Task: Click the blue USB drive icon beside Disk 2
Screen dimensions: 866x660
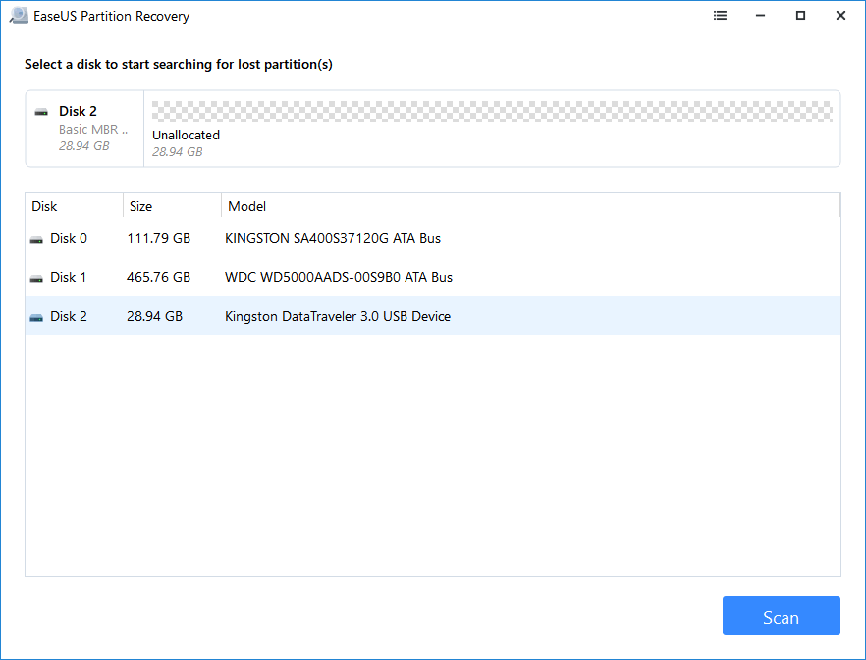Action: coord(35,316)
